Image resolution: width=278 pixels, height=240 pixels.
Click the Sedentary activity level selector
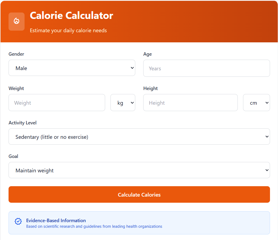click(x=139, y=136)
